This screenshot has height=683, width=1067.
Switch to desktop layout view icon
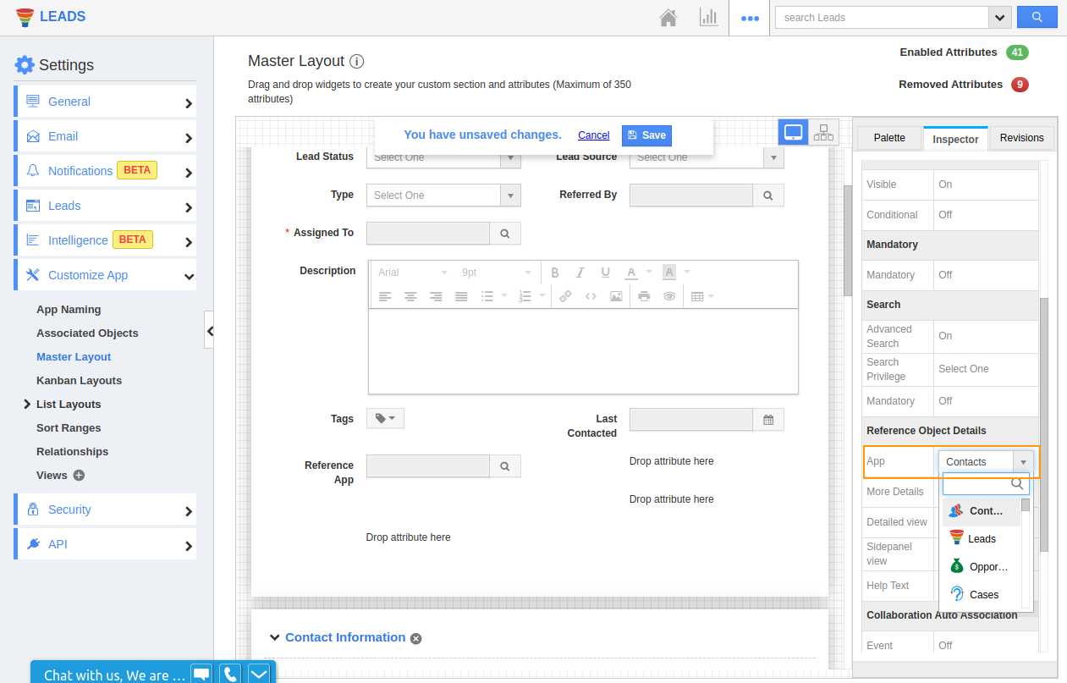pos(793,133)
